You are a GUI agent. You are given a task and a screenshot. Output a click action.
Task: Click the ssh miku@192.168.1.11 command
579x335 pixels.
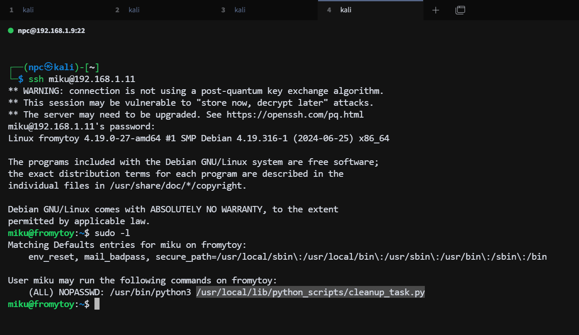pyautogui.click(x=82, y=79)
